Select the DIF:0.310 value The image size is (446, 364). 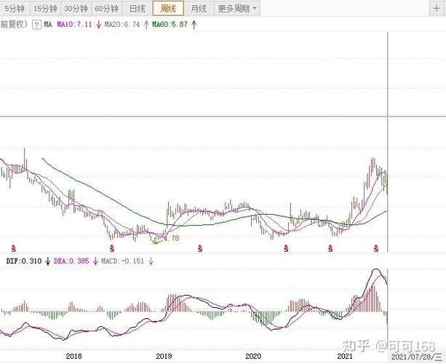(24, 261)
